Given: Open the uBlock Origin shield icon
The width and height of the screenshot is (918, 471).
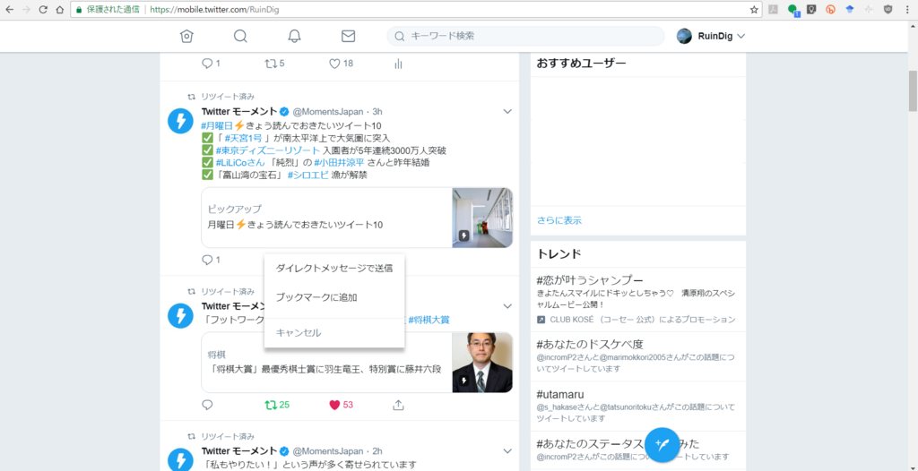Looking at the screenshot, I should pos(888,9).
